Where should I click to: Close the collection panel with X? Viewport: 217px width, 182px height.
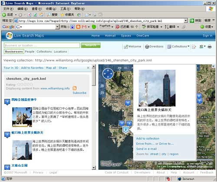click(88, 68)
